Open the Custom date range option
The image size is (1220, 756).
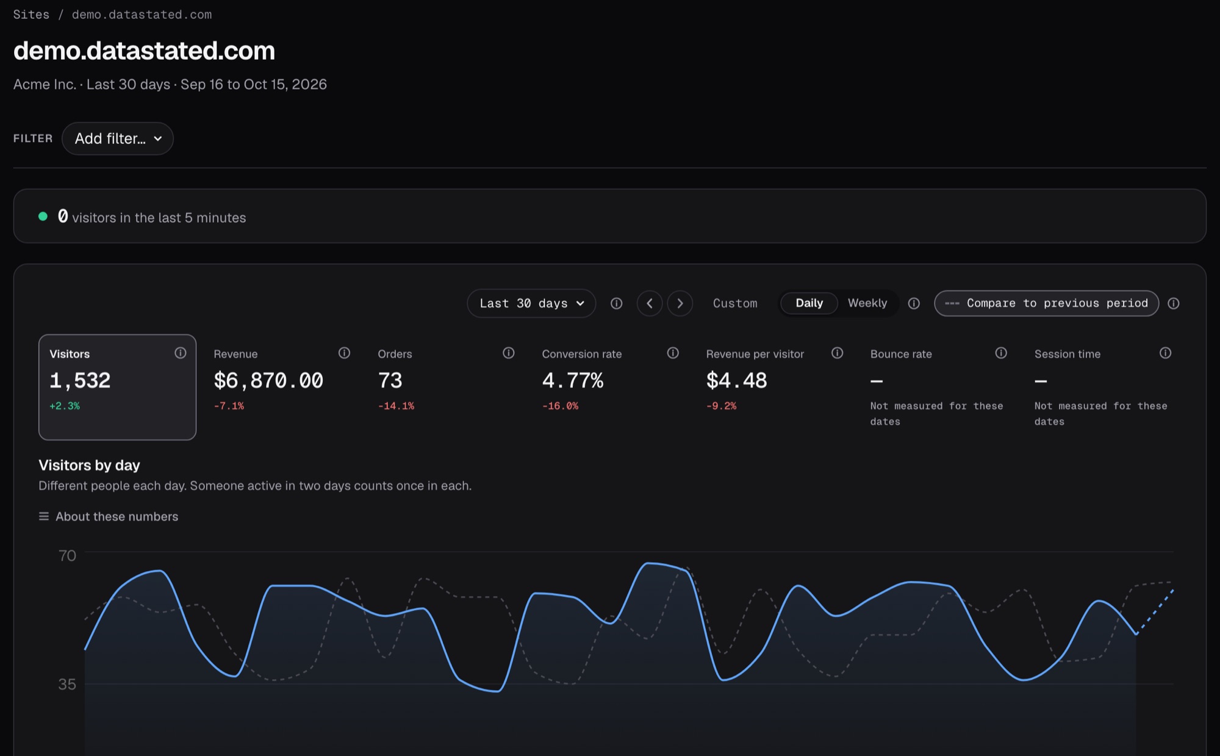(735, 303)
